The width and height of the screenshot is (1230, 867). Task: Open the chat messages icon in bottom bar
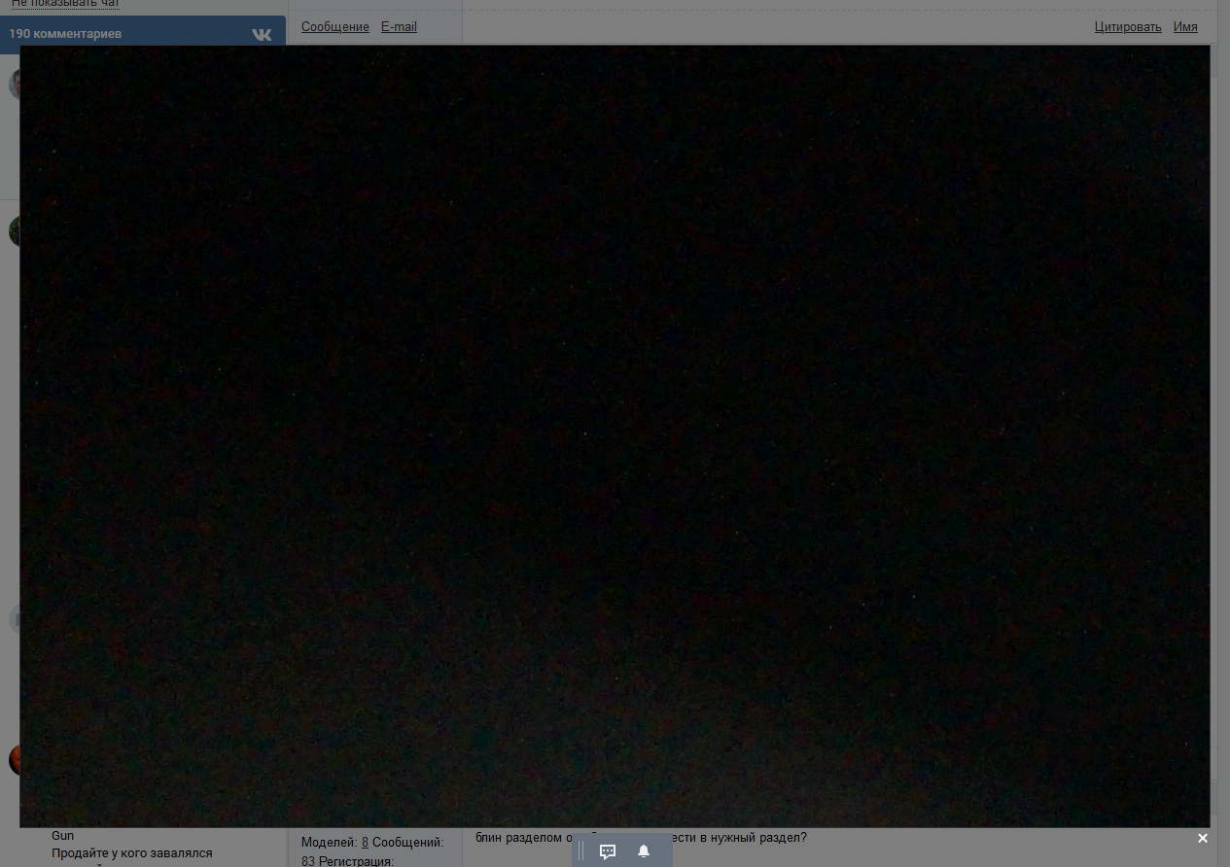pyautogui.click(x=608, y=851)
